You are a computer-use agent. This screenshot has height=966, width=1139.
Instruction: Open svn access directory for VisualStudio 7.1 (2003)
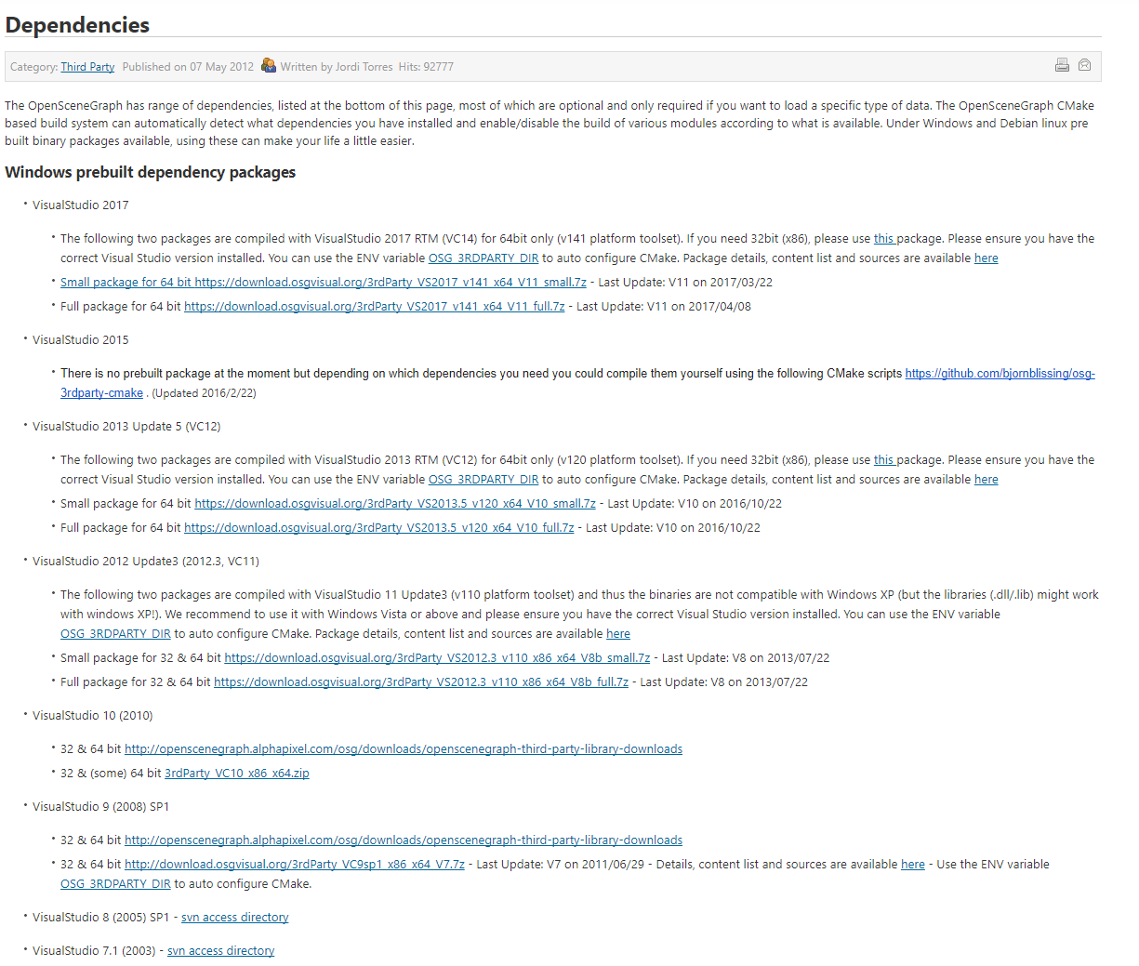221,951
